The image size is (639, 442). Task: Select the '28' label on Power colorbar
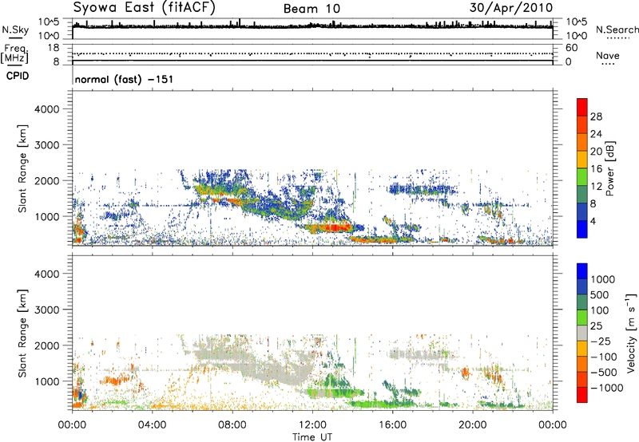[x=596, y=116]
